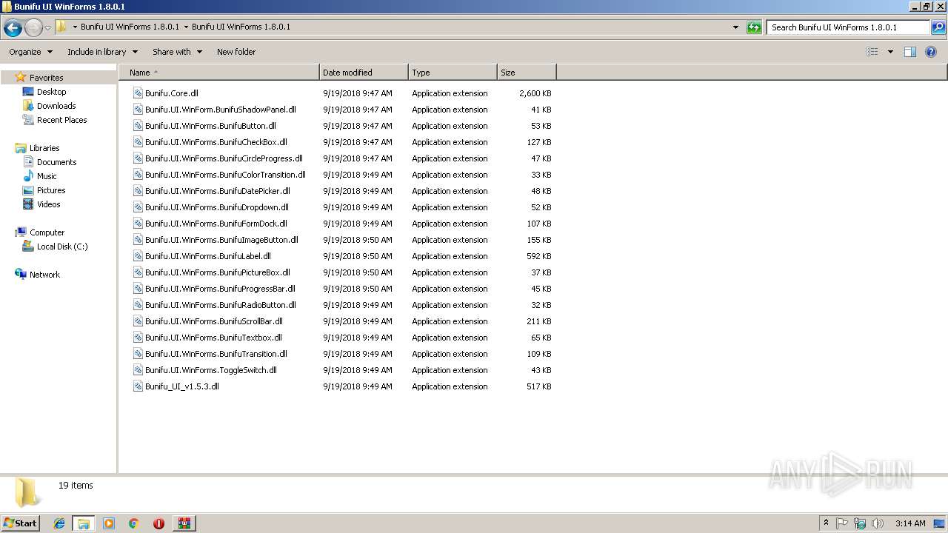The height and width of the screenshot is (533, 948).
Task: Open Desktop in Favorites
Action: pyautogui.click(x=51, y=92)
